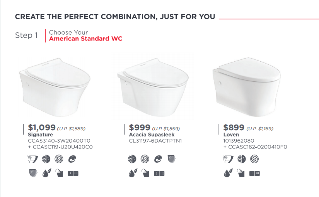This screenshot has height=197, width=319.
Task: Click the Acacia Supasleek product name
Action: click(x=152, y=135)
